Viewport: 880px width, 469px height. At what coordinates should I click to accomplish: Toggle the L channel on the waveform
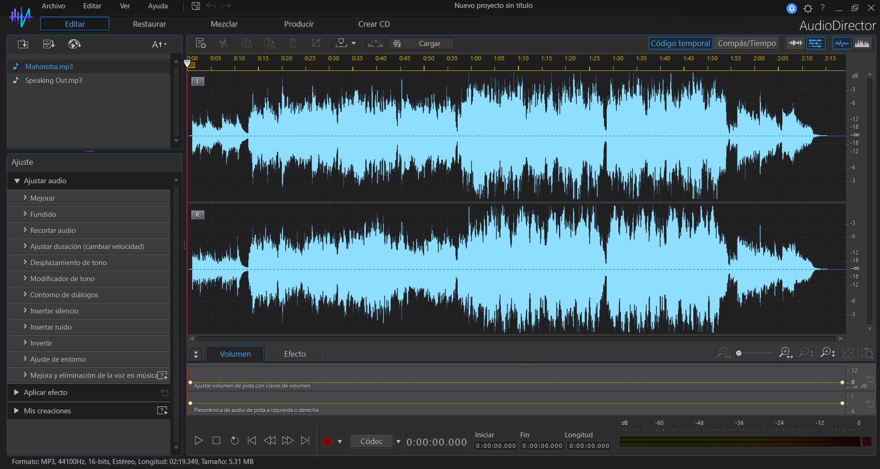[x=198, y=81]
